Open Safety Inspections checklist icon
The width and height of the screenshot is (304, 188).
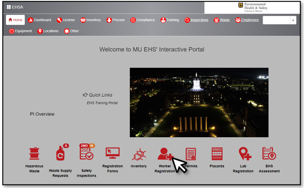coord(86,153)
